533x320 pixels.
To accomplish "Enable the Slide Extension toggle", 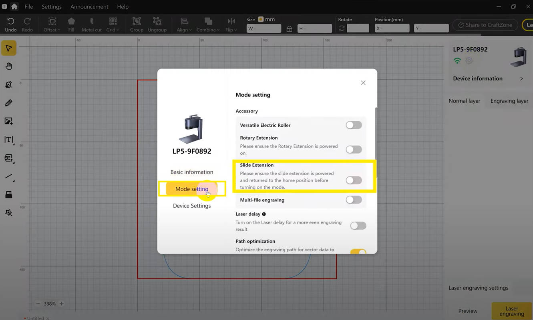I will [x=354, y=180].
